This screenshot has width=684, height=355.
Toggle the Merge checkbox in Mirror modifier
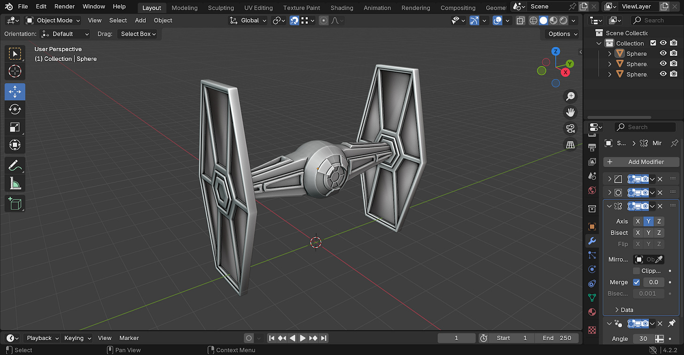[637, 282]
